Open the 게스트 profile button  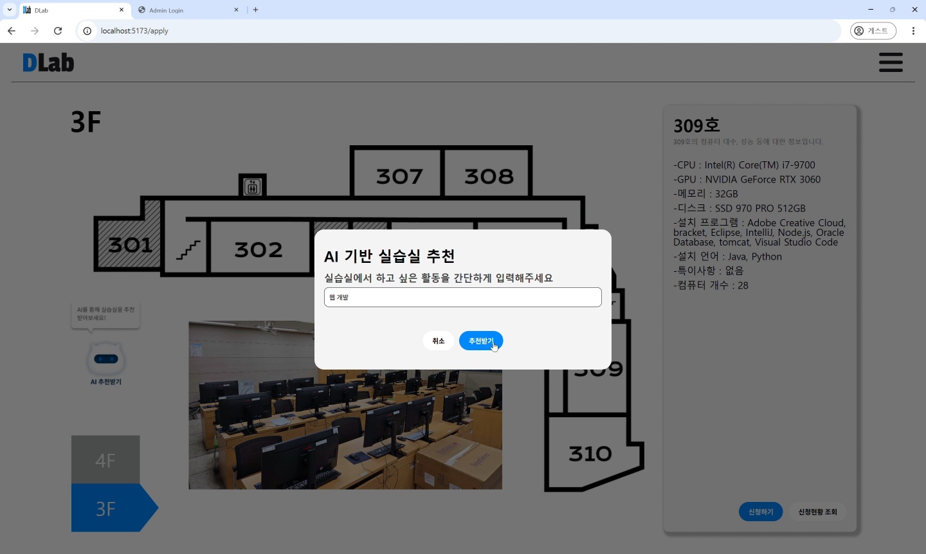pyautogui.click(x=873, y=31)
